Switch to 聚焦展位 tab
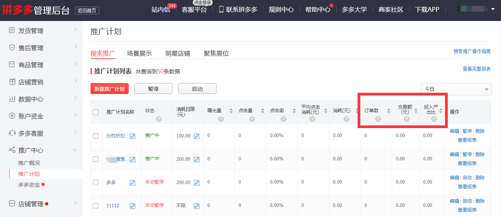 coord(216,54)
